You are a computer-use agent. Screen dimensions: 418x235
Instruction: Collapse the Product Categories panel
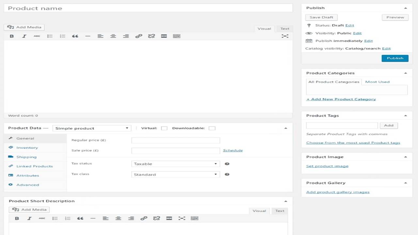(406, 73)
